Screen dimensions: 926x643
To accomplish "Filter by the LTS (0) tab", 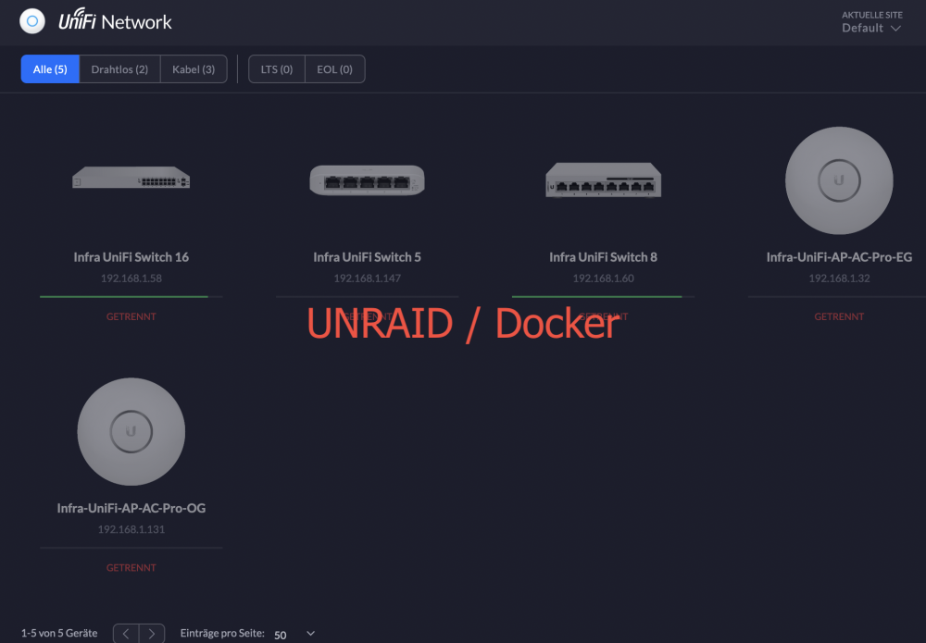I will pyautogui.click(x=277, y=69).
